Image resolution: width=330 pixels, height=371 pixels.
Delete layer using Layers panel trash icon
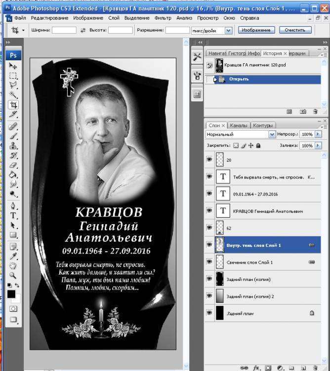(315, 368)
